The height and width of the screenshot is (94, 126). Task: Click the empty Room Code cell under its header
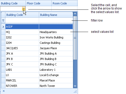click(64, 8)
